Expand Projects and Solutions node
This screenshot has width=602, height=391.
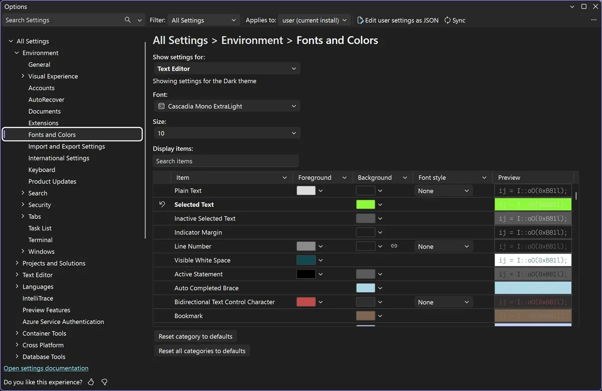pos(17,263)
